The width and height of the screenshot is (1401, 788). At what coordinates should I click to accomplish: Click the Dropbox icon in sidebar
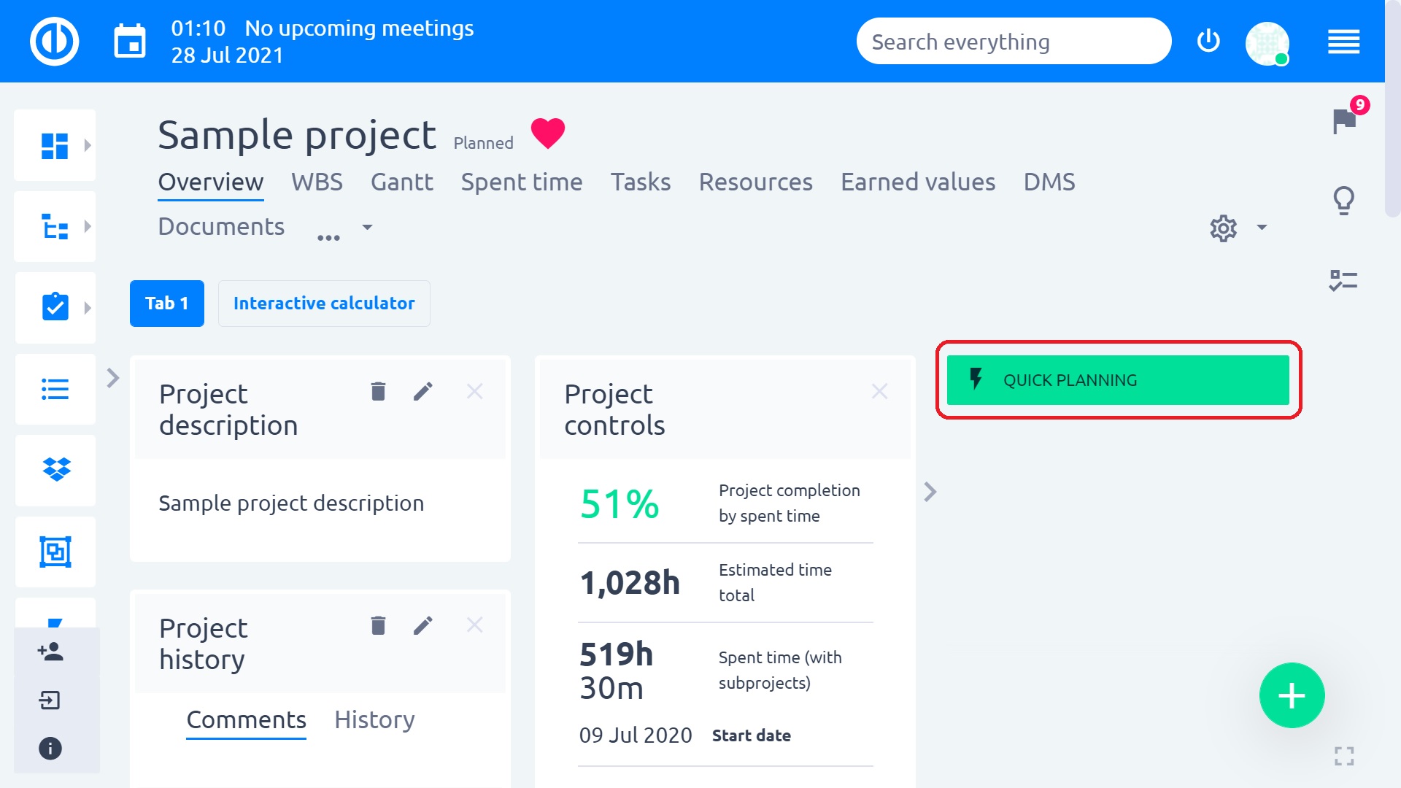56,469
